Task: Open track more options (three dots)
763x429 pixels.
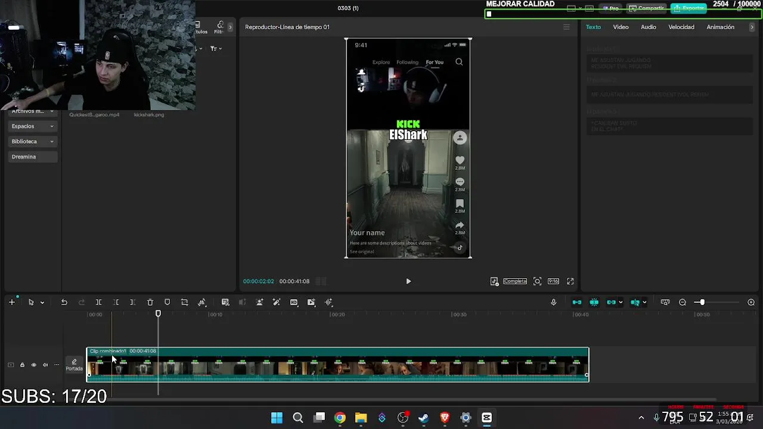Action: point(57,365)
